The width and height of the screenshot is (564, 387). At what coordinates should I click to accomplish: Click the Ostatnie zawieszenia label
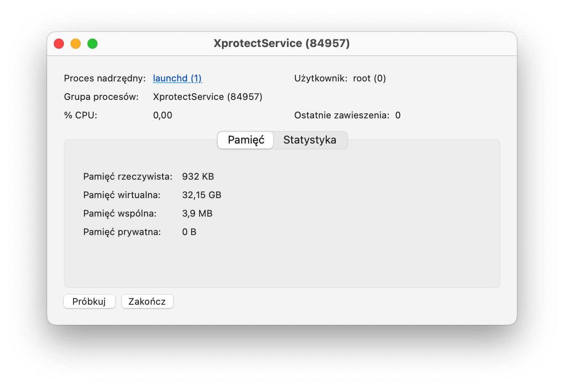[x=342, y=115]
